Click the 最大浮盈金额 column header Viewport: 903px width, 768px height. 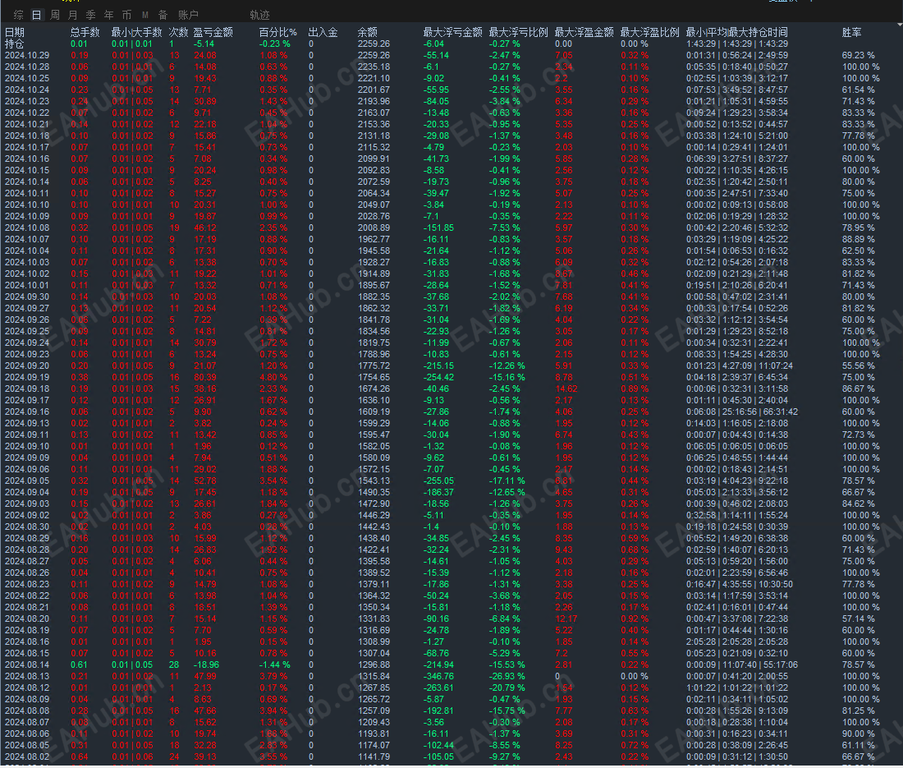click(x=584, y=32)
